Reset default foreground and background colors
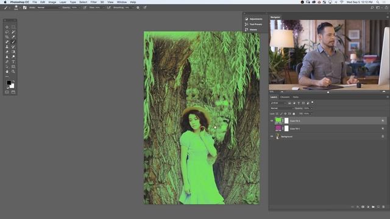390x219 pixels. [x=7, y=88]
